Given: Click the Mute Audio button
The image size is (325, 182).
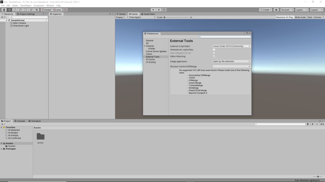Looking at the screenshot, I should click(300, 17).
